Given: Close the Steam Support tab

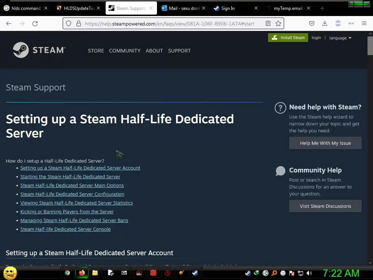Looking at the screenshot, I should tap(151, 8).
